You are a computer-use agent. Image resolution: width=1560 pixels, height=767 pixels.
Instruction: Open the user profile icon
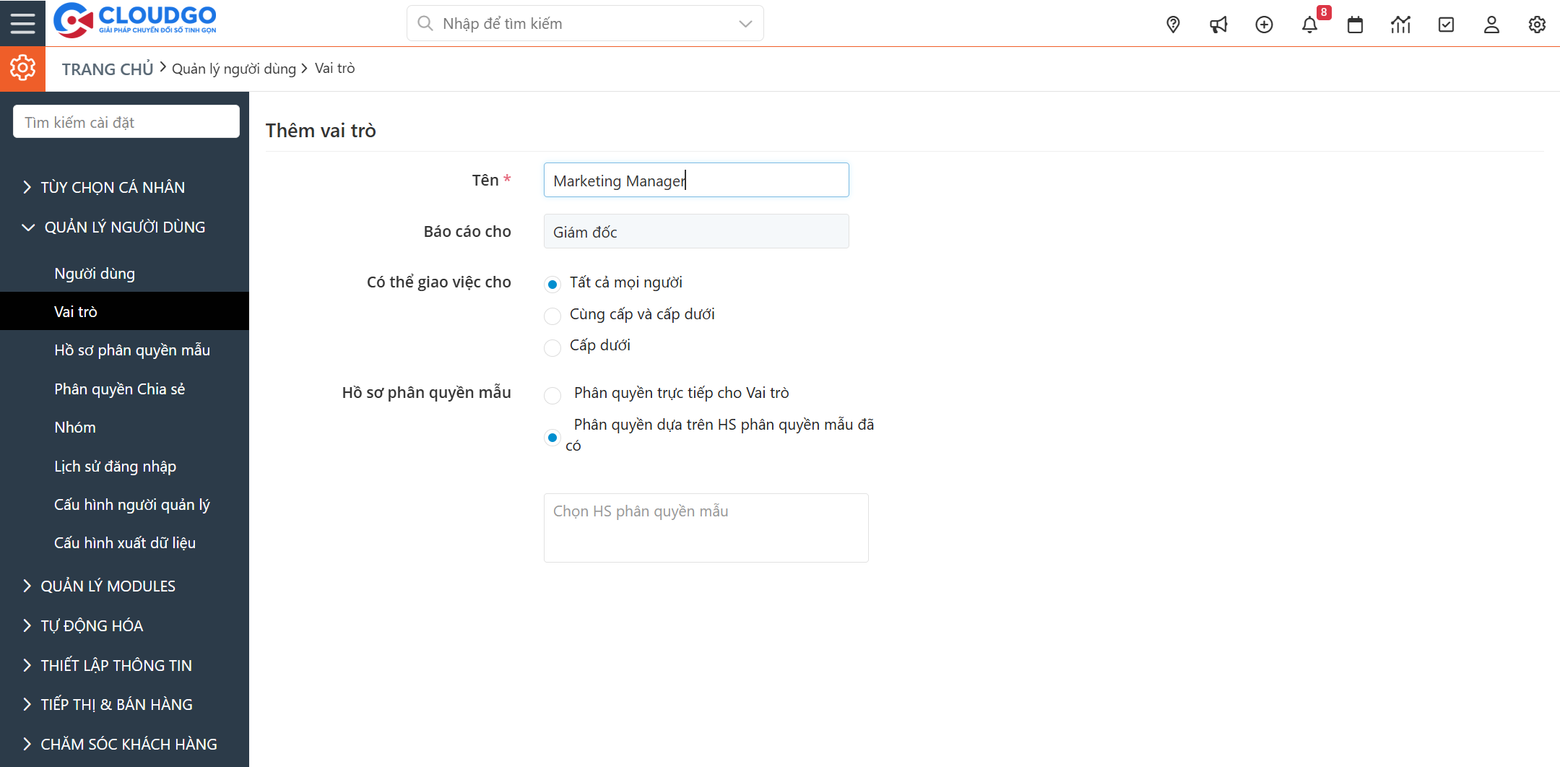pyautogui.click(x=1491, y=24)
